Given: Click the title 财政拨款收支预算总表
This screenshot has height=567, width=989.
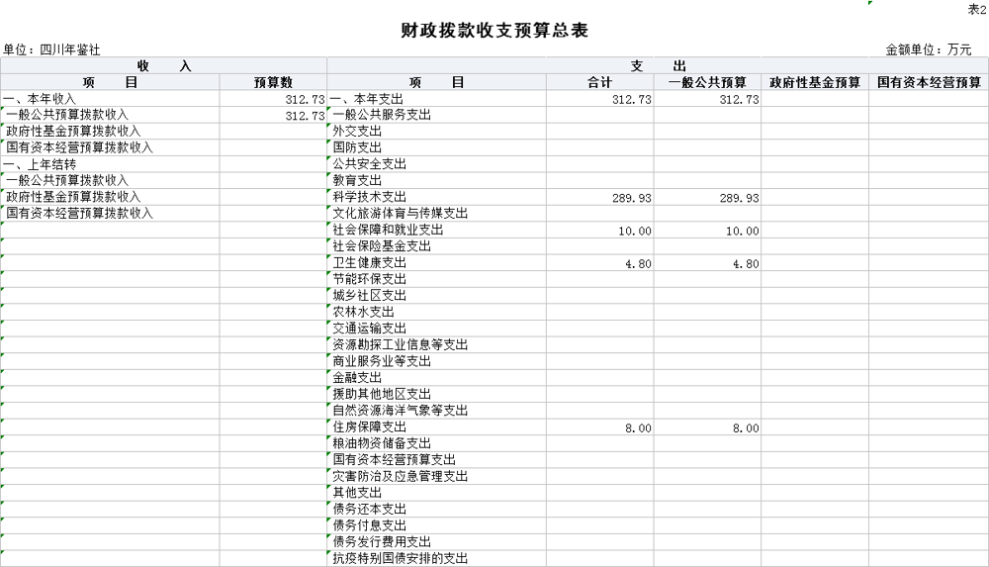Looking at the screenshot, I should tap(494, 31).
